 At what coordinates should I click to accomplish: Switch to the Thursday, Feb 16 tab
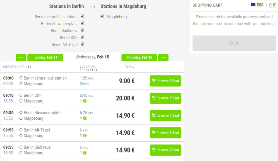pos(139,57)
